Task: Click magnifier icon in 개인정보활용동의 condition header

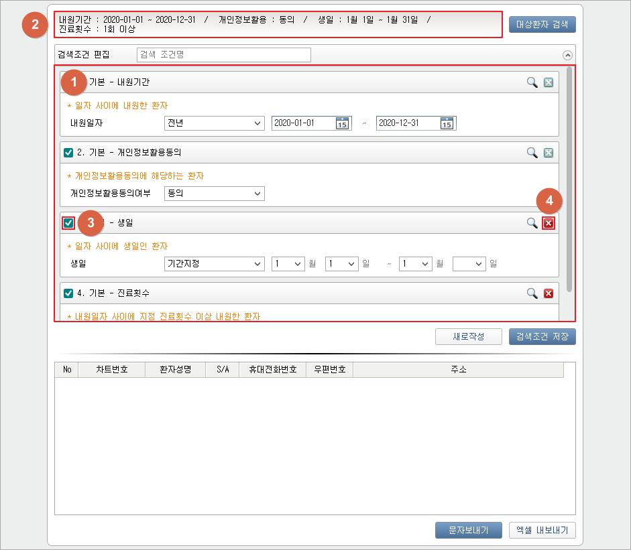Action: pyautogui.click(x=532, y=153)
